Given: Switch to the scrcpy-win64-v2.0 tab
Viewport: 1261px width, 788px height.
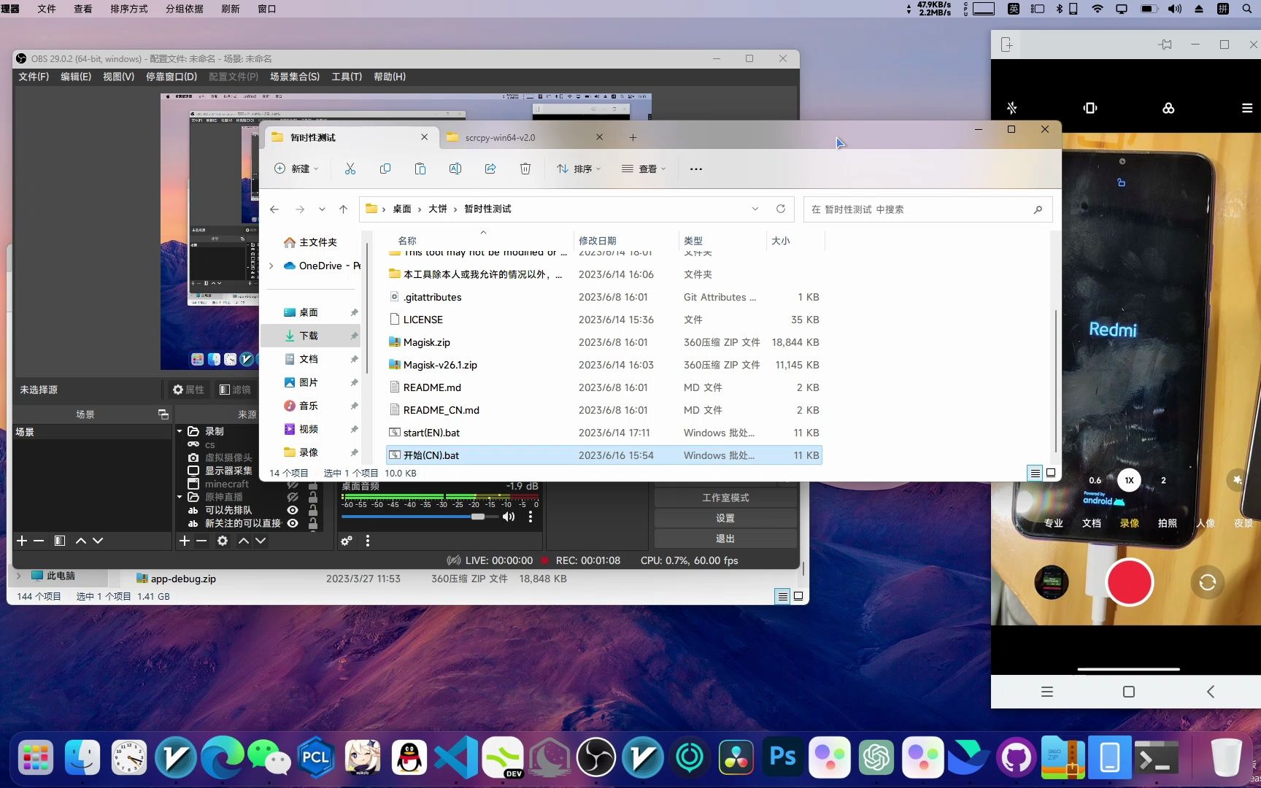Looking at the screenshot, I should pyautogui.click(x=500, y=137).
